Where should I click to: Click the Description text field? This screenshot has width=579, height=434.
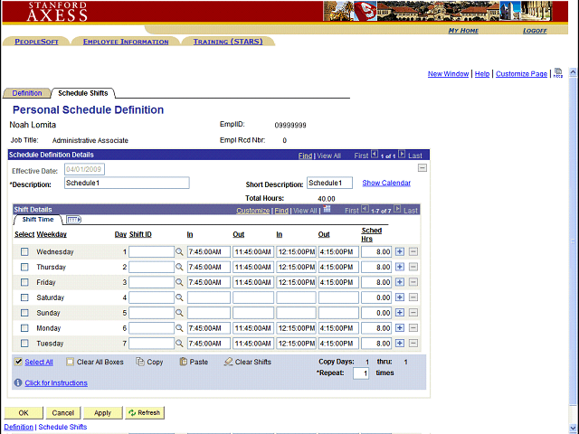point(127,183)
